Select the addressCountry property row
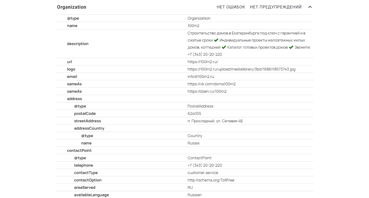 pyautogui.click(x=89, y=128)
